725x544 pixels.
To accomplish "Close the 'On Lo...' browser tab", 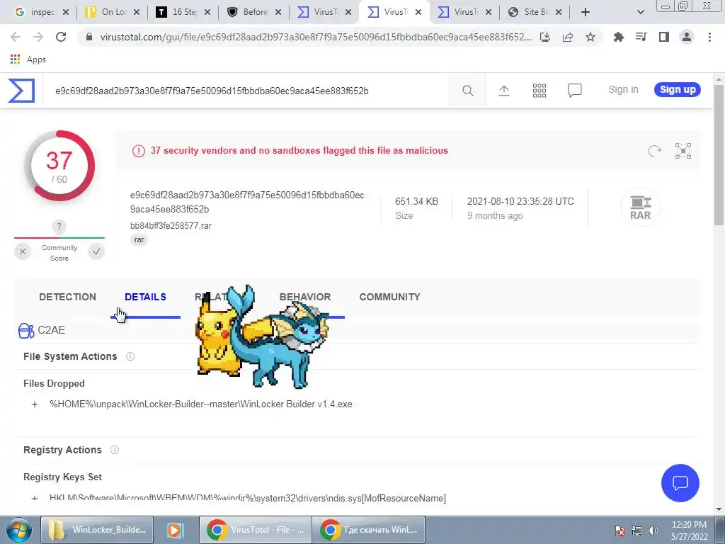I will coord(137,13).
